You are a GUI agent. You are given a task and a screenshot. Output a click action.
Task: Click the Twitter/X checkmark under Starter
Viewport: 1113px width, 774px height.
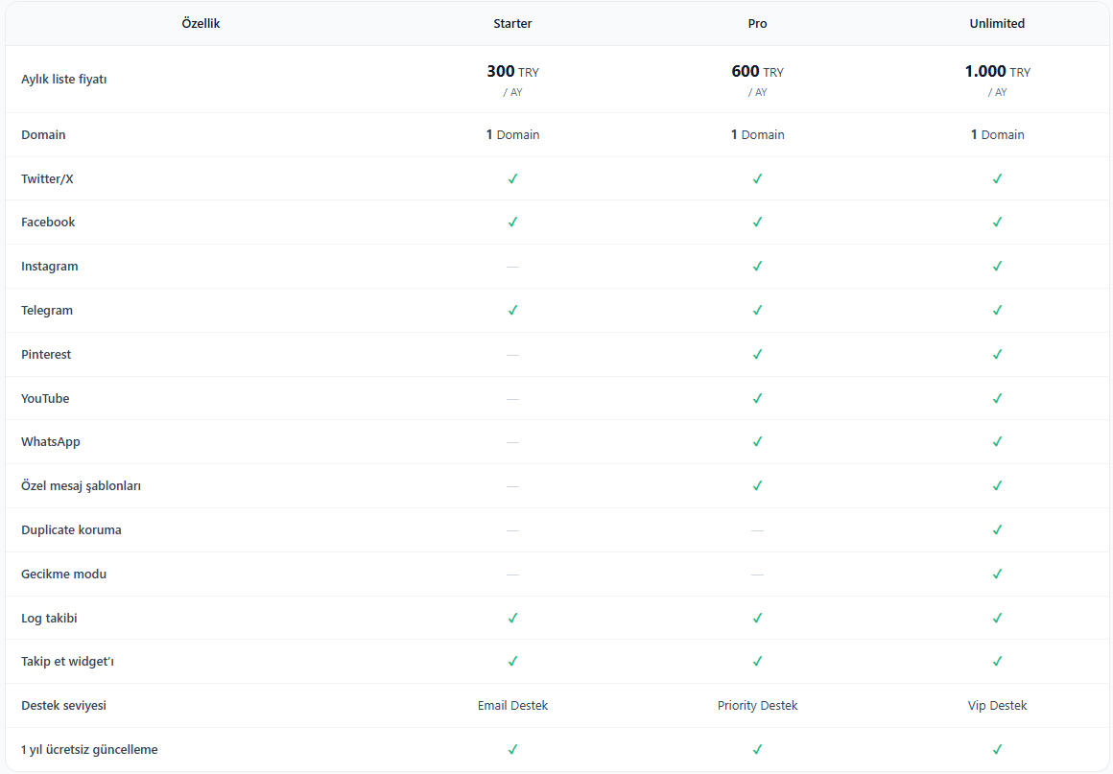click(512, 178)
